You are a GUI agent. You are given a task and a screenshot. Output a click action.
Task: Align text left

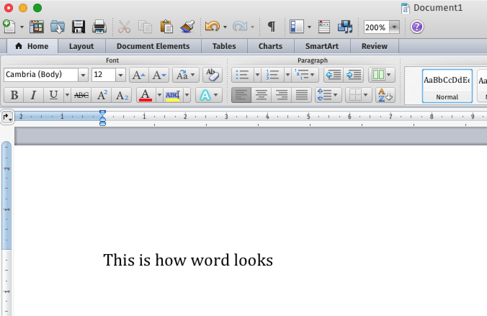click(x=241, y=95)
